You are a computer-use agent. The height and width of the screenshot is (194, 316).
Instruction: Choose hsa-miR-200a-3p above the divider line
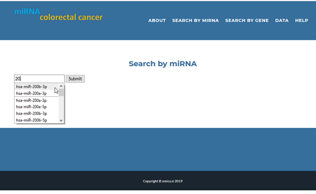tap(32, 93)
